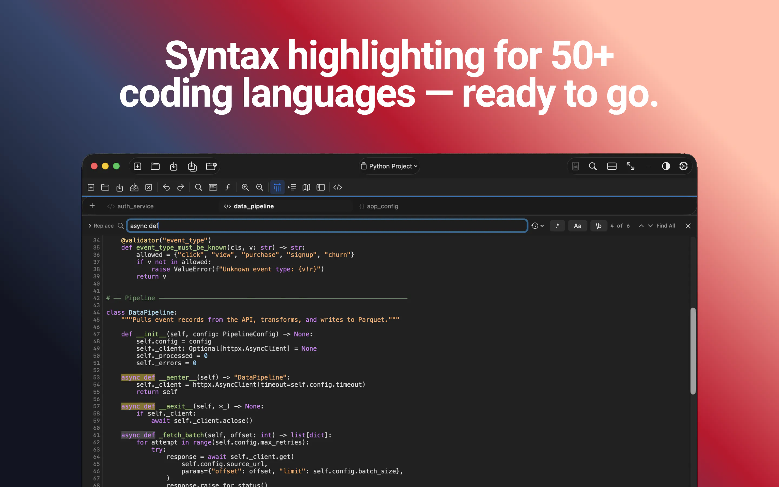Click the split view icon in title bar
The width and height of the screenshot is (779, 487).
tap(612, 166)
